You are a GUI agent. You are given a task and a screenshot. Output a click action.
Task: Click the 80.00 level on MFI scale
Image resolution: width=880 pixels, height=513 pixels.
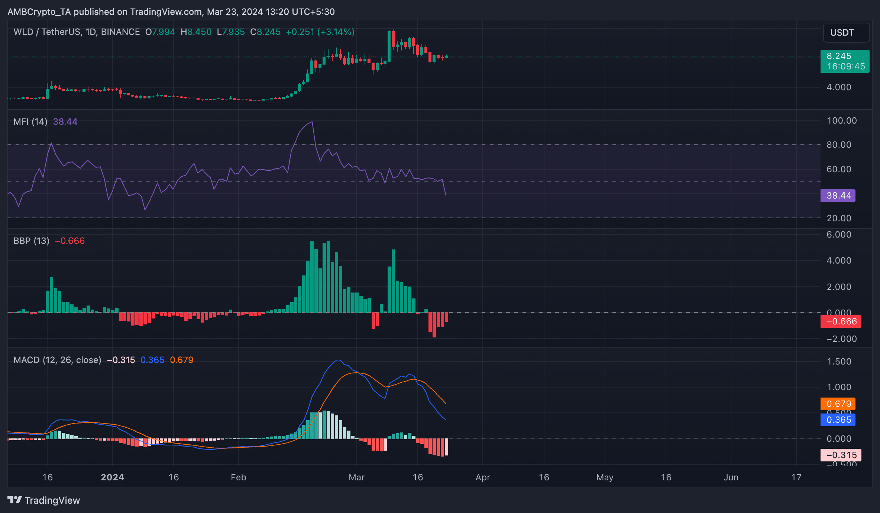[x=839, y=145]
